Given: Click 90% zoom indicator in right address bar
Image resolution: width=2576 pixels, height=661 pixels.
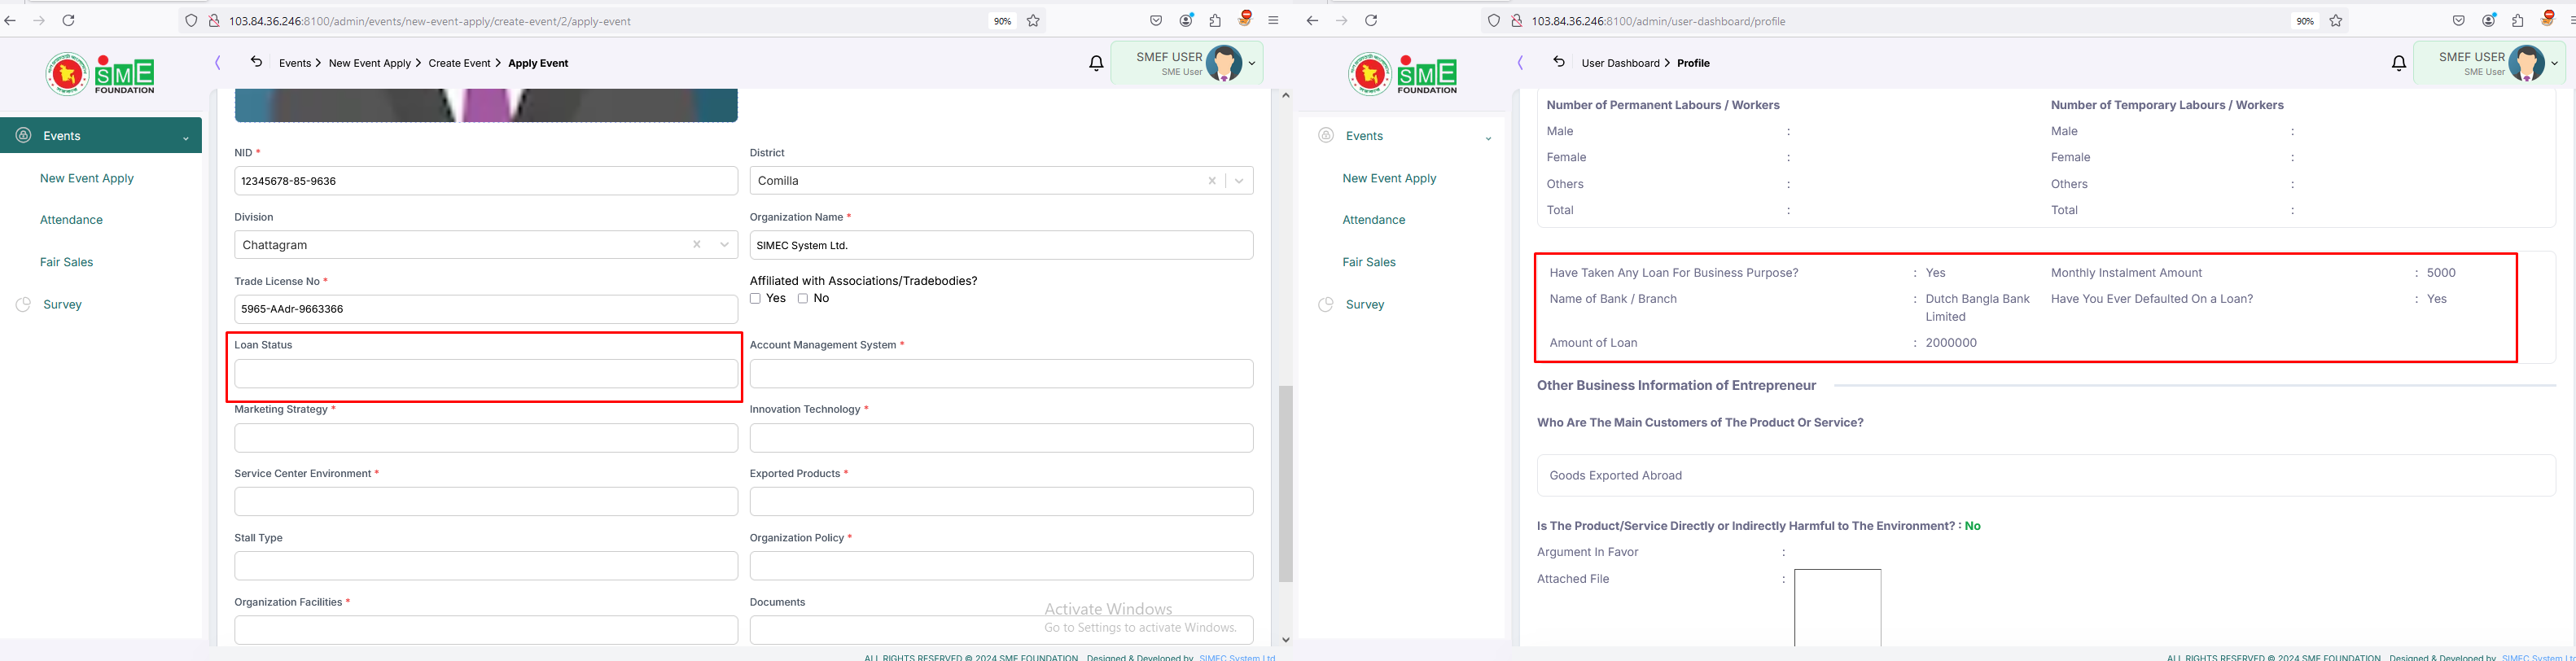Looking at the screenshot, I should coord(2305,21).
